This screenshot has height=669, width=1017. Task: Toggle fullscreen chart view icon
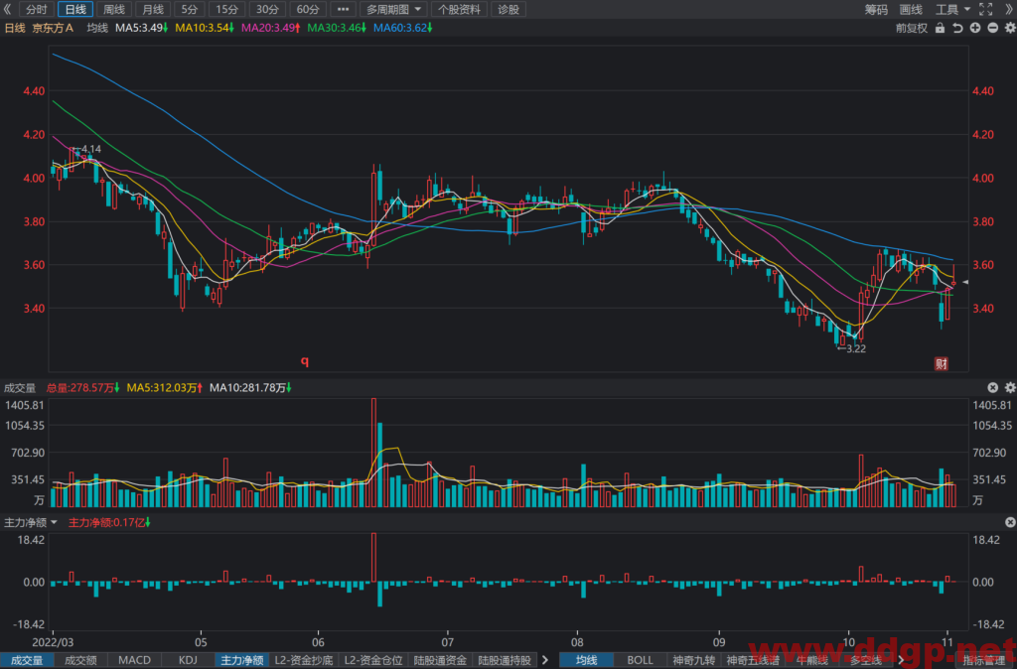986,9
